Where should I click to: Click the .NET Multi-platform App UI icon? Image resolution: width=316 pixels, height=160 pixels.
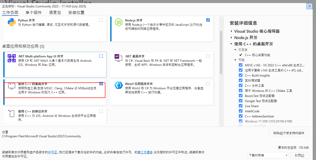[x=12, y=58]
